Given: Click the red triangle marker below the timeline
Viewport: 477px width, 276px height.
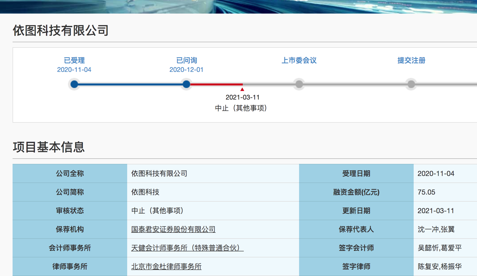Looking at the screenshot, I should click(242, 89).
